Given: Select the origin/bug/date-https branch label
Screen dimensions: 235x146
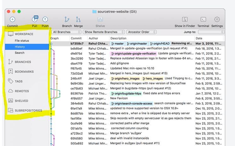Looking at the screenshot, I should tap(126, 94).
